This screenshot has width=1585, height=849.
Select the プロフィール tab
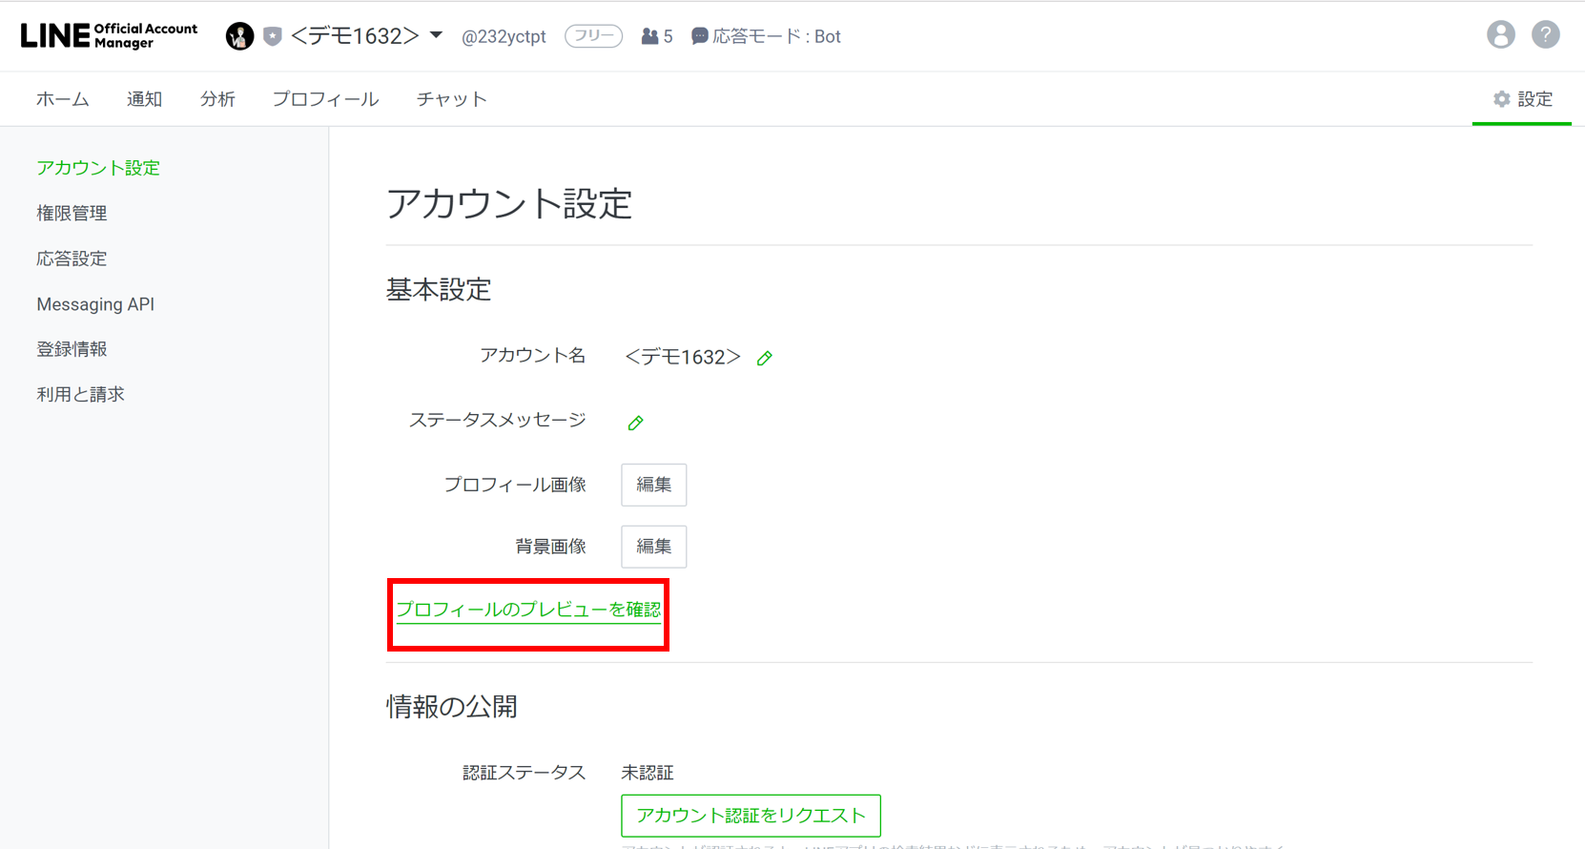[325, 99]
